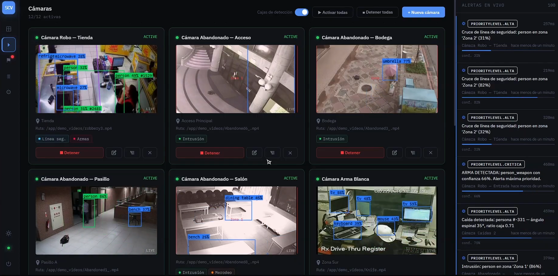Open the Cámara Abandonado — Salón video feed
Viewport: 558px width, 276px height.
237,220
